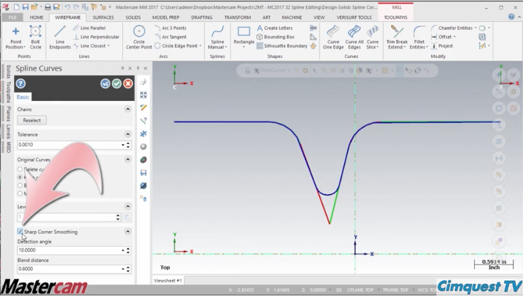The width and height of the screenshot is (523, 296).
Task: Switch to the TOOLPATHS tab
Action: pos(396,17)
